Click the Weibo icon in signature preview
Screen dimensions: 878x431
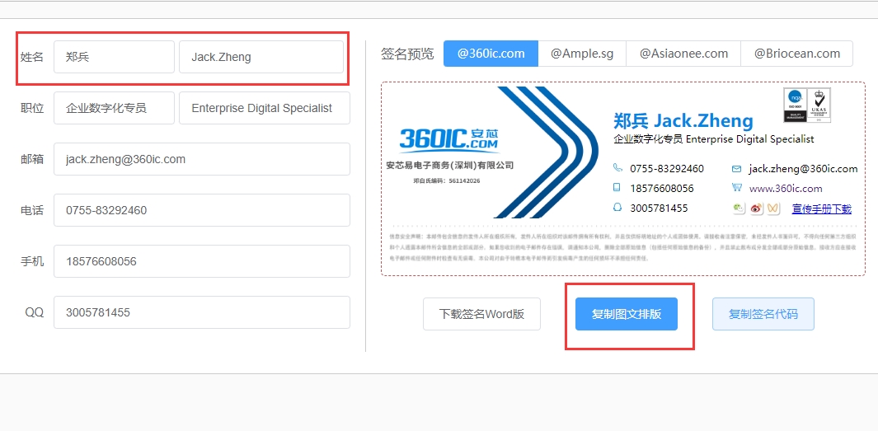[756, 209]
